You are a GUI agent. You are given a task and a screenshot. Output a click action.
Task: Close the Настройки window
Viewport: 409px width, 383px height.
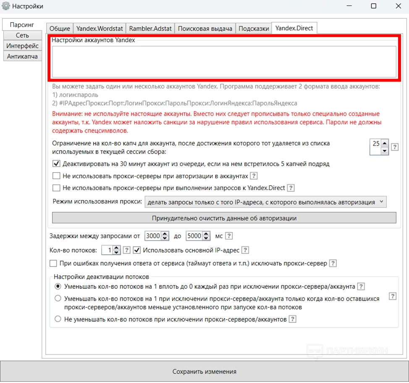[x=399, y=6]
